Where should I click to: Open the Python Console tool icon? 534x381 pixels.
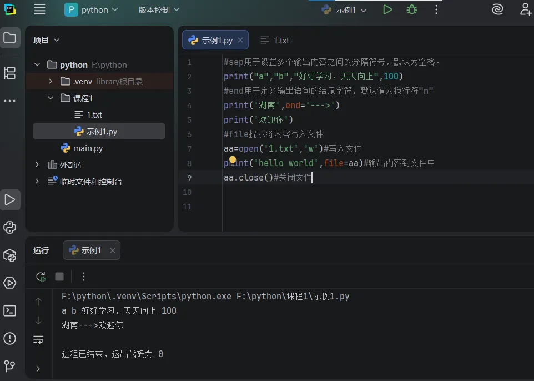tap(10, 228)
